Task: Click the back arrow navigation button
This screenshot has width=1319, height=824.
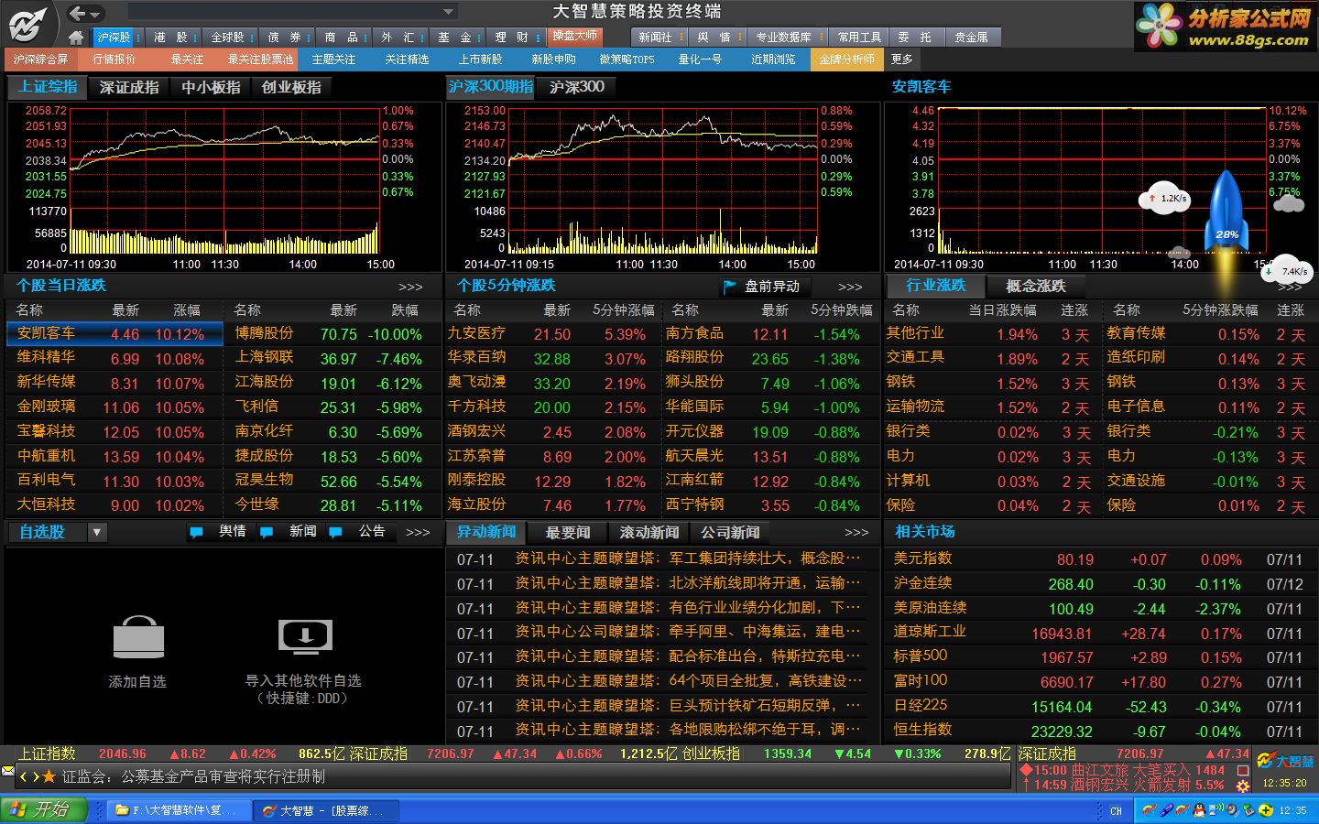Action: click(x=79, y=13)
